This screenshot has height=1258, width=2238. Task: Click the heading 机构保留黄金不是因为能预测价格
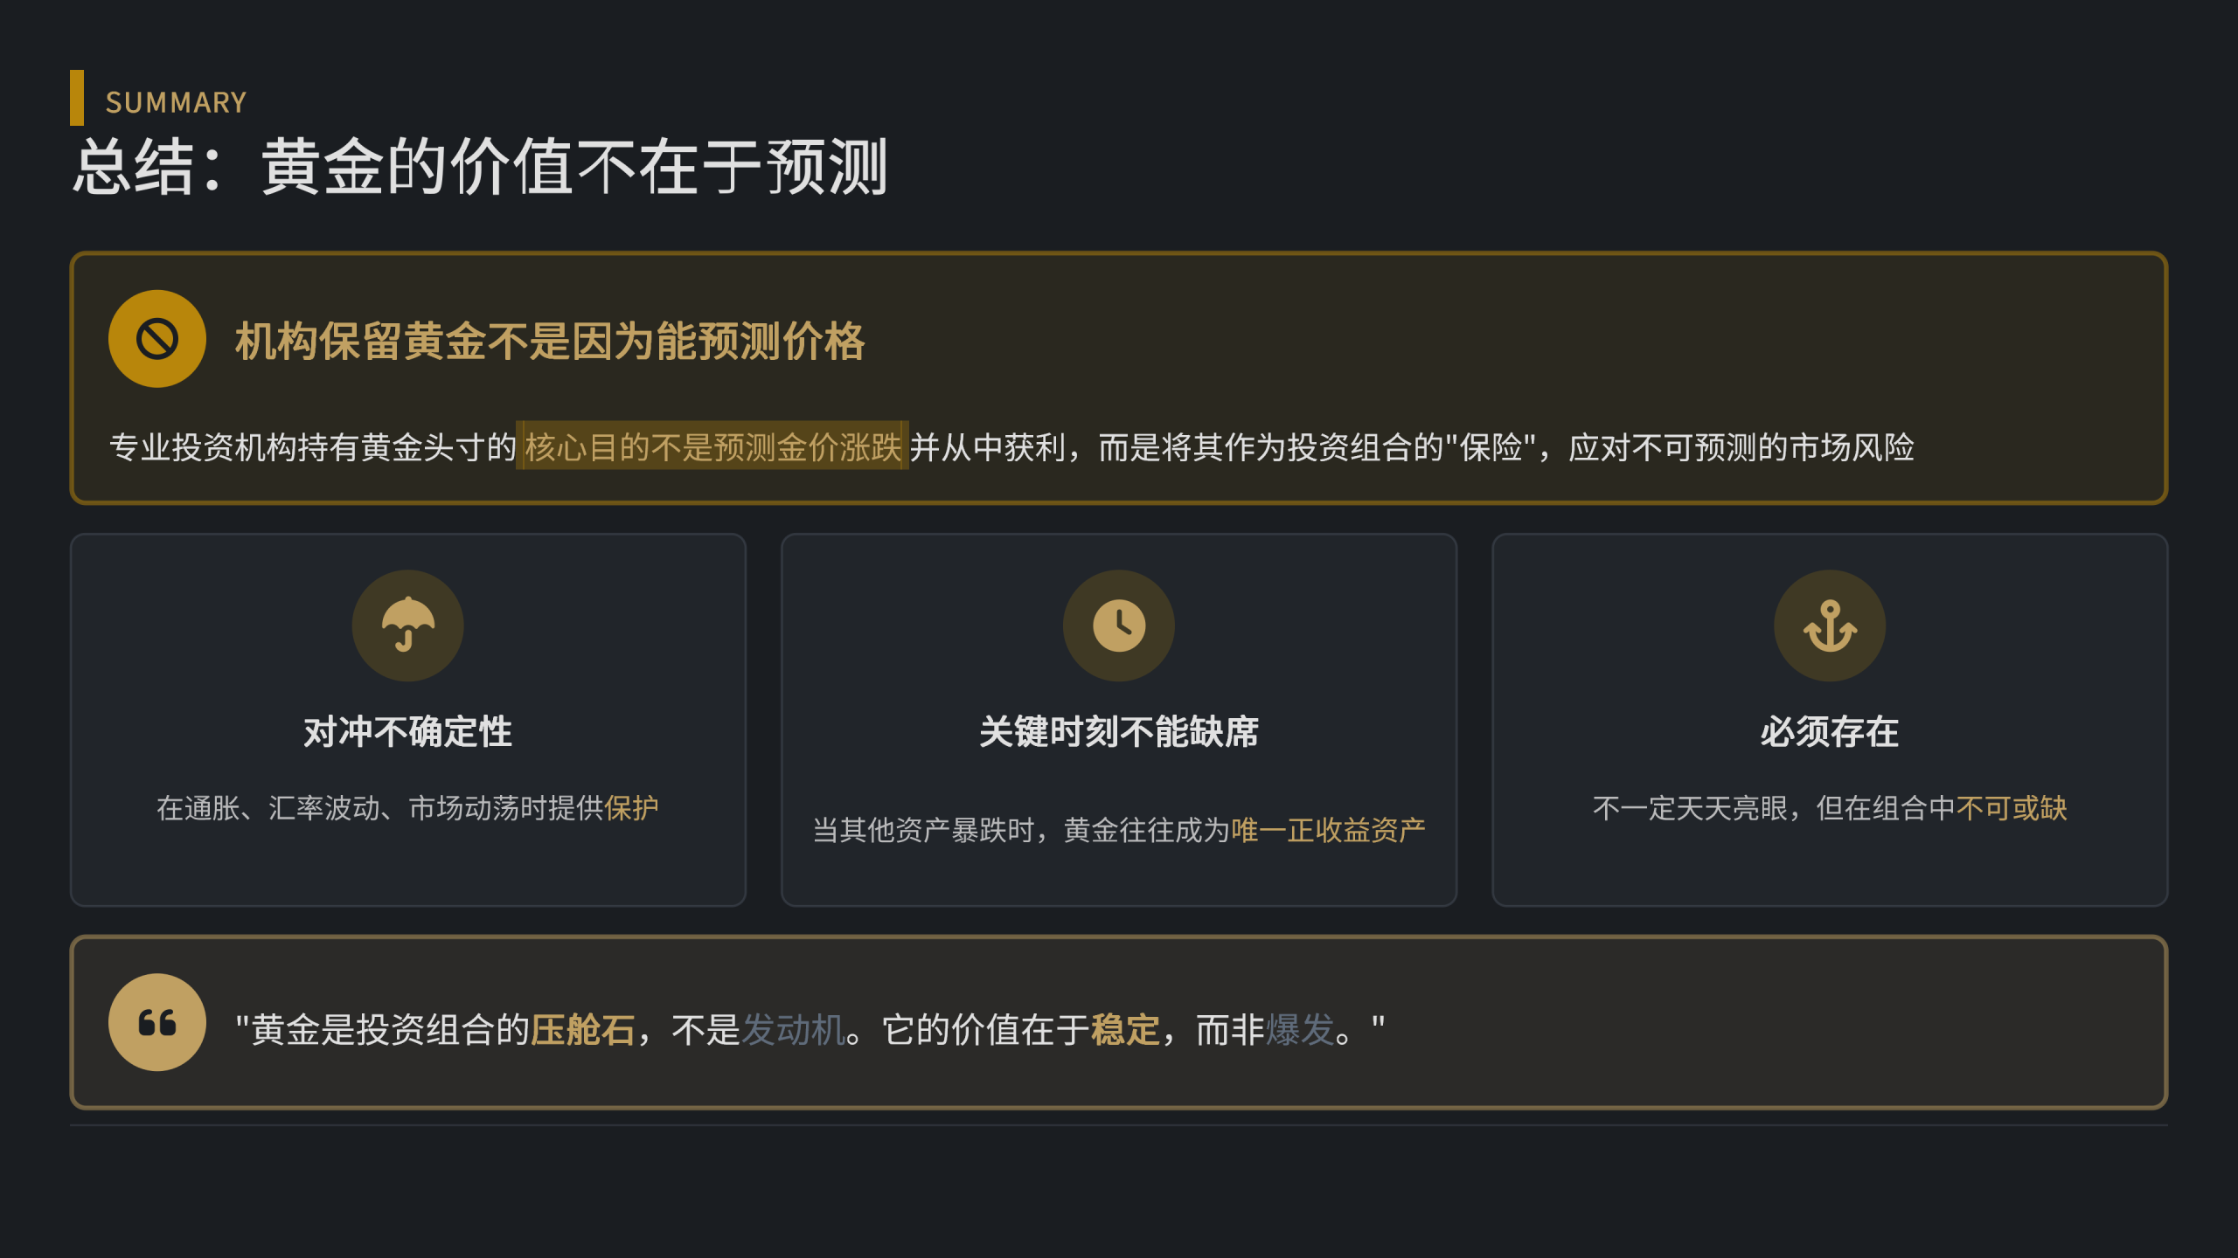[550, 341]
